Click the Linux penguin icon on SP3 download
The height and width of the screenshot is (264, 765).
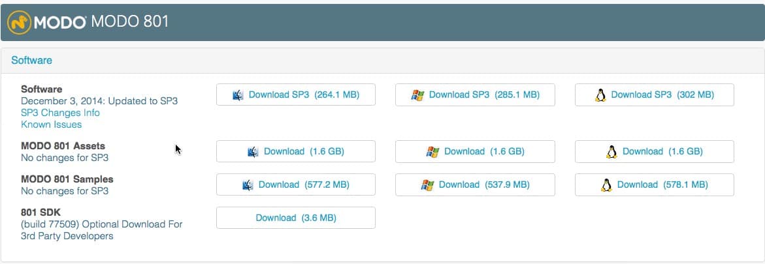click(600, 95)
